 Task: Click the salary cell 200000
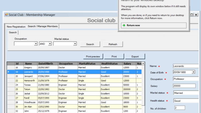[129, 89]
